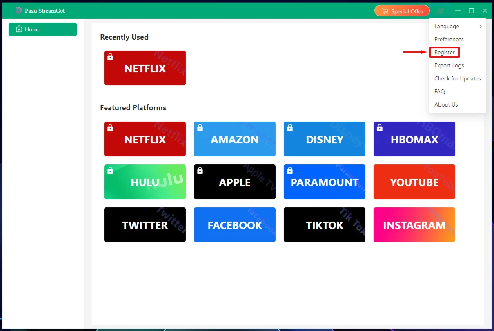This screenshot has height=331, width=494.
Task: Click the Recently Used heading
Action: click(x=124, y=37)
